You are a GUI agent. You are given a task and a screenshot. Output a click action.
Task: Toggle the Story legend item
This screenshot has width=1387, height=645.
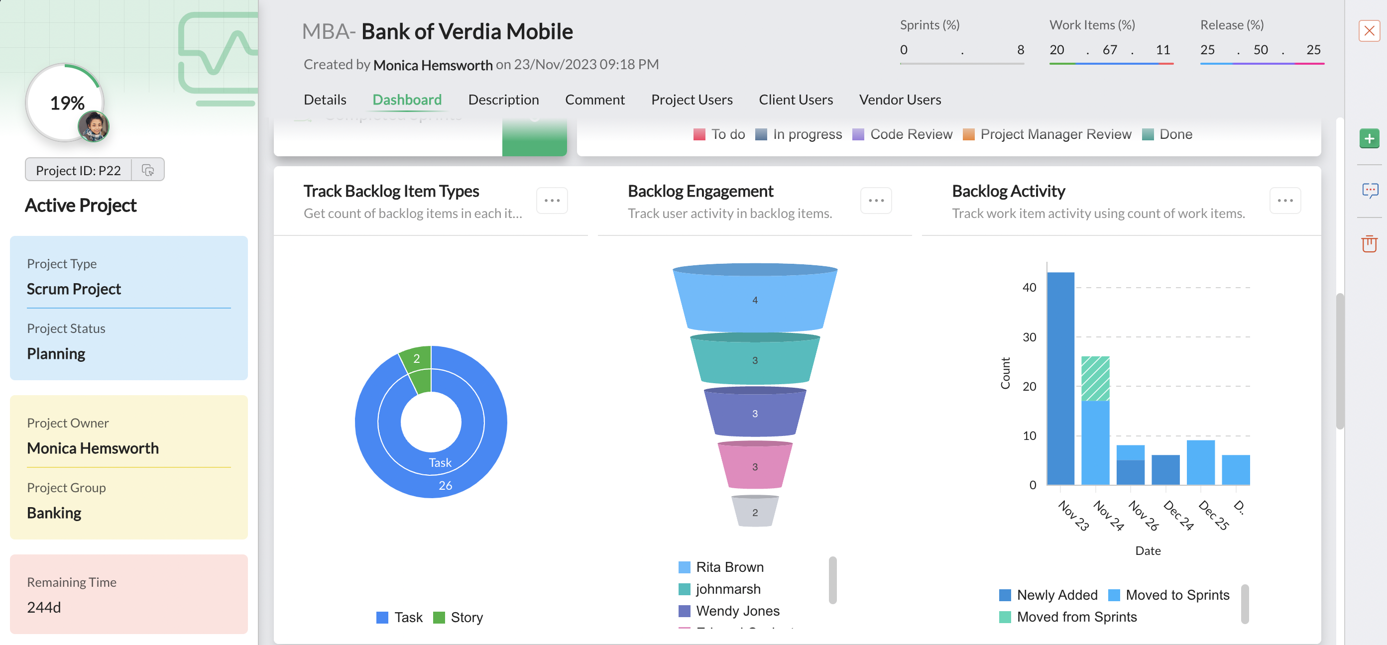pos(458,617)
